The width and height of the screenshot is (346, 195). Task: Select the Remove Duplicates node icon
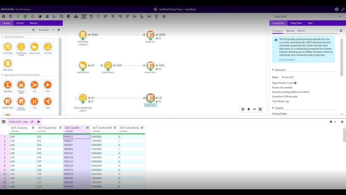(21, 101)
